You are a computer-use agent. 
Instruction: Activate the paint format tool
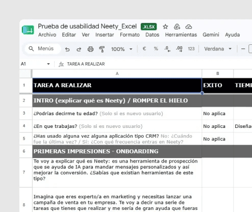(x=102, y=49)
